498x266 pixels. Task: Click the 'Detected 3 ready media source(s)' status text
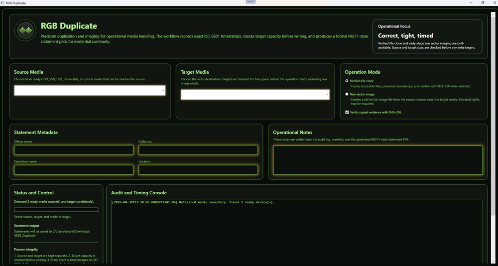click(x=54, y=201)
